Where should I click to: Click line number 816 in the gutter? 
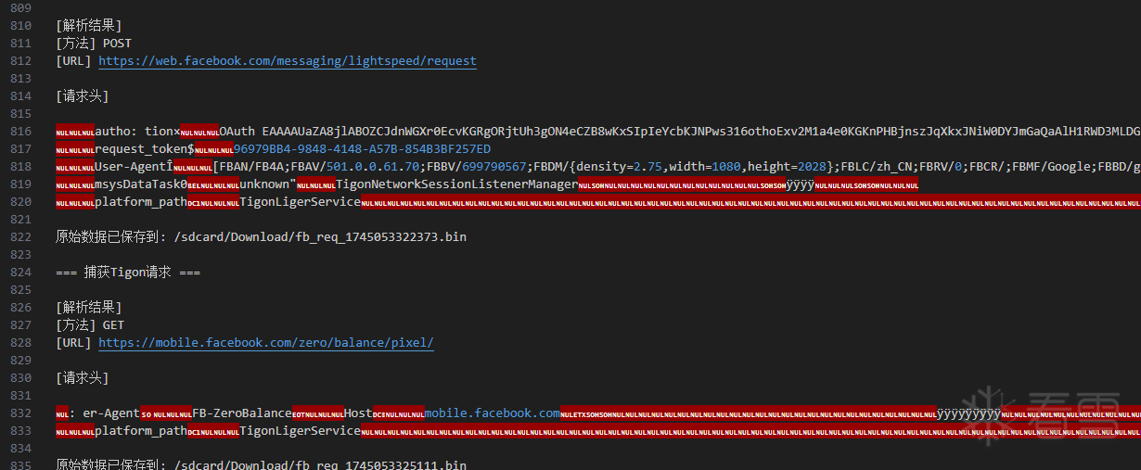pos(20,132)
